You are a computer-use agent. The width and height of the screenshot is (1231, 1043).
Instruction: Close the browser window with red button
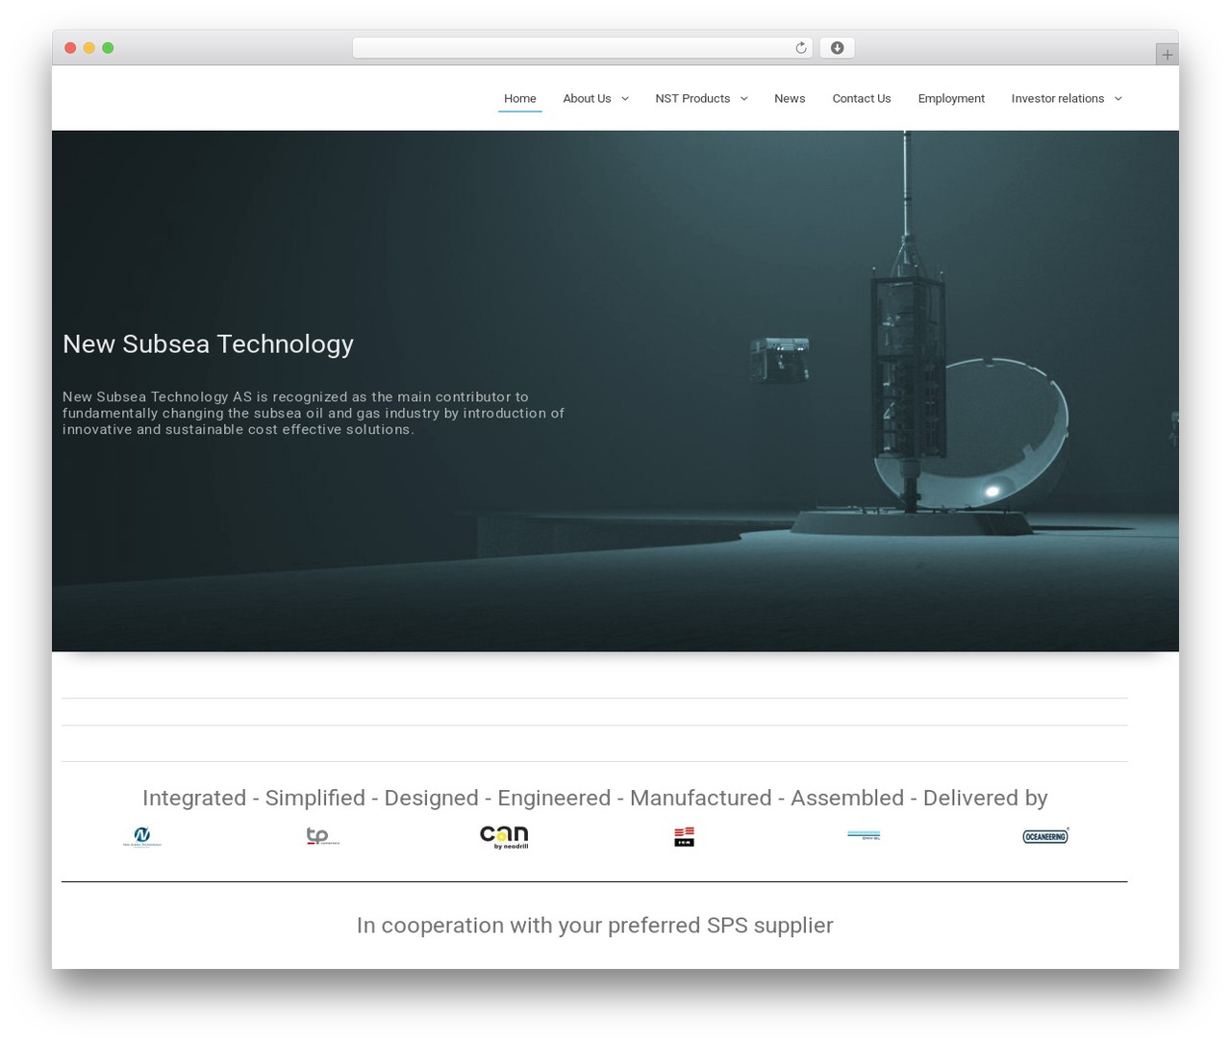coord(70,48)
